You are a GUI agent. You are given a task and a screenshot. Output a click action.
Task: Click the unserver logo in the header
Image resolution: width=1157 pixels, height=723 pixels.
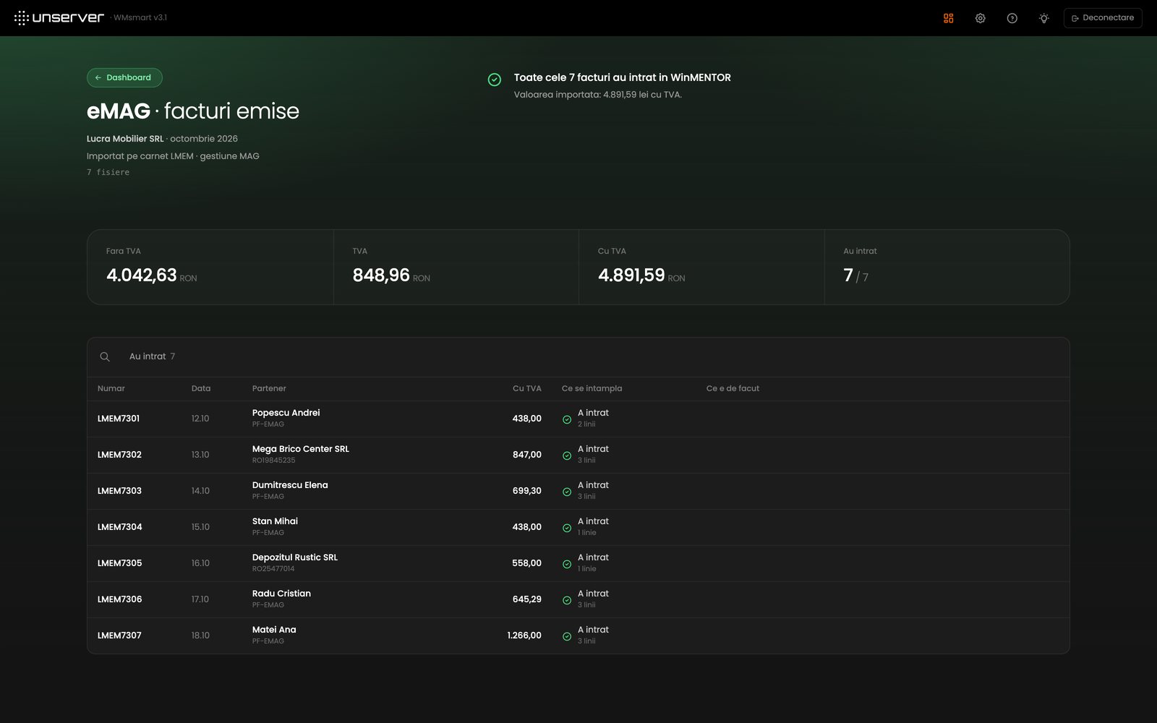coord(59,18)
